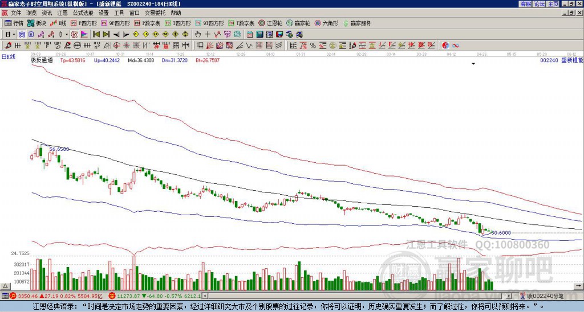Select the percent sign tool
Screen dimensions: 584x312
(x=313, y=46)
